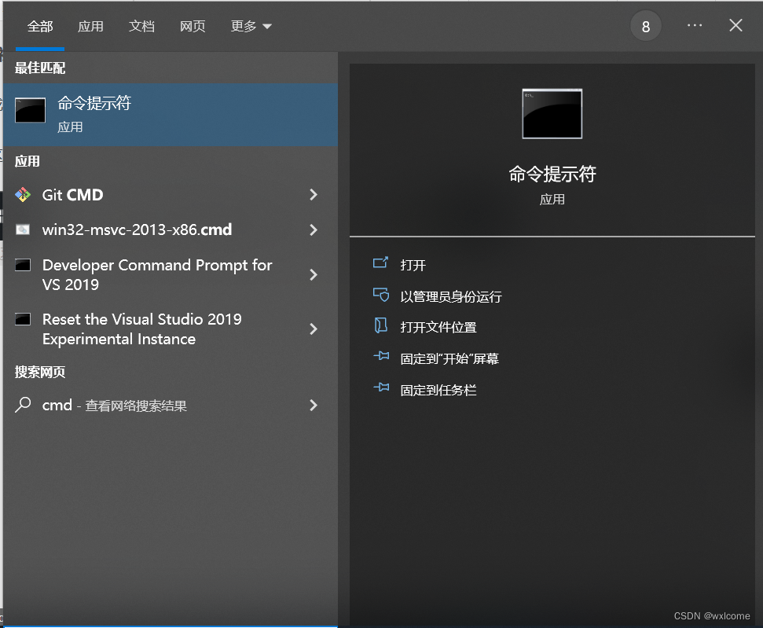Click the web search magnifier icon
The width and height of the screenshot is (763, 628).
click(23, 405)
